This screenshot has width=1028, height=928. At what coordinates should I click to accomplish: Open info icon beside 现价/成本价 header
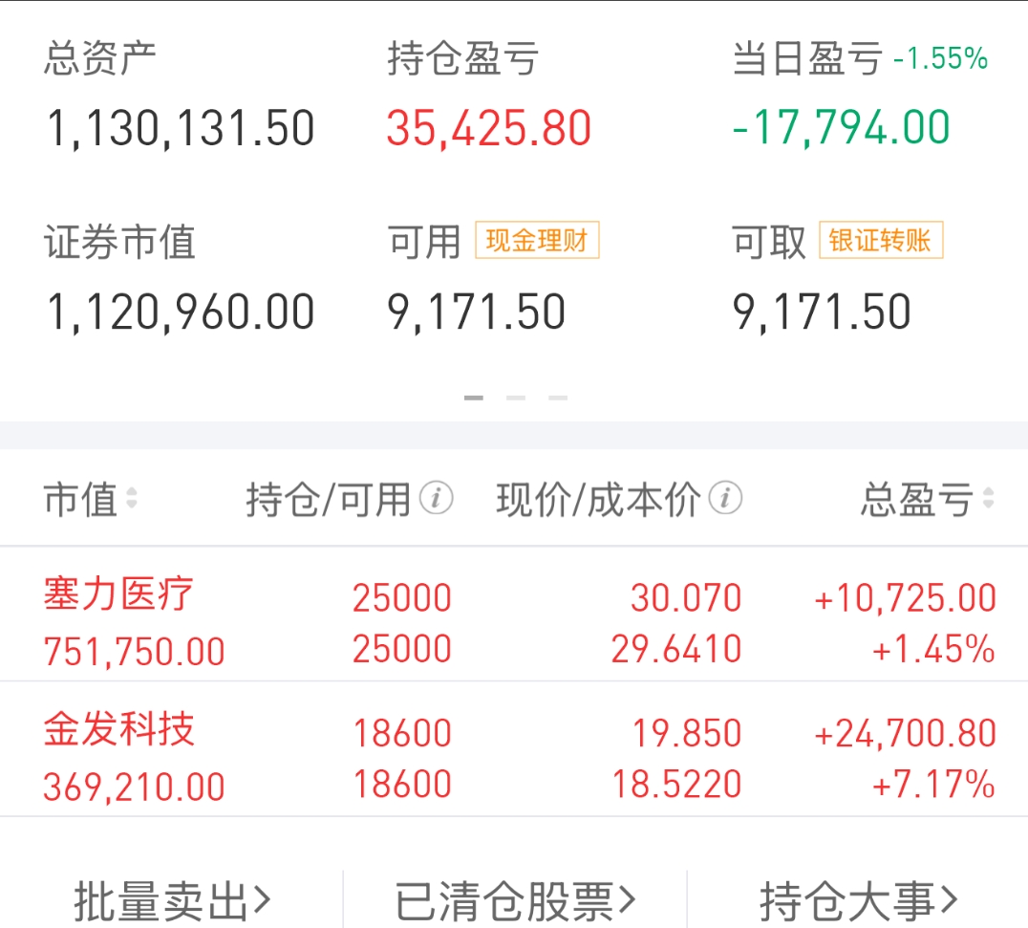(x=726, y=498)
